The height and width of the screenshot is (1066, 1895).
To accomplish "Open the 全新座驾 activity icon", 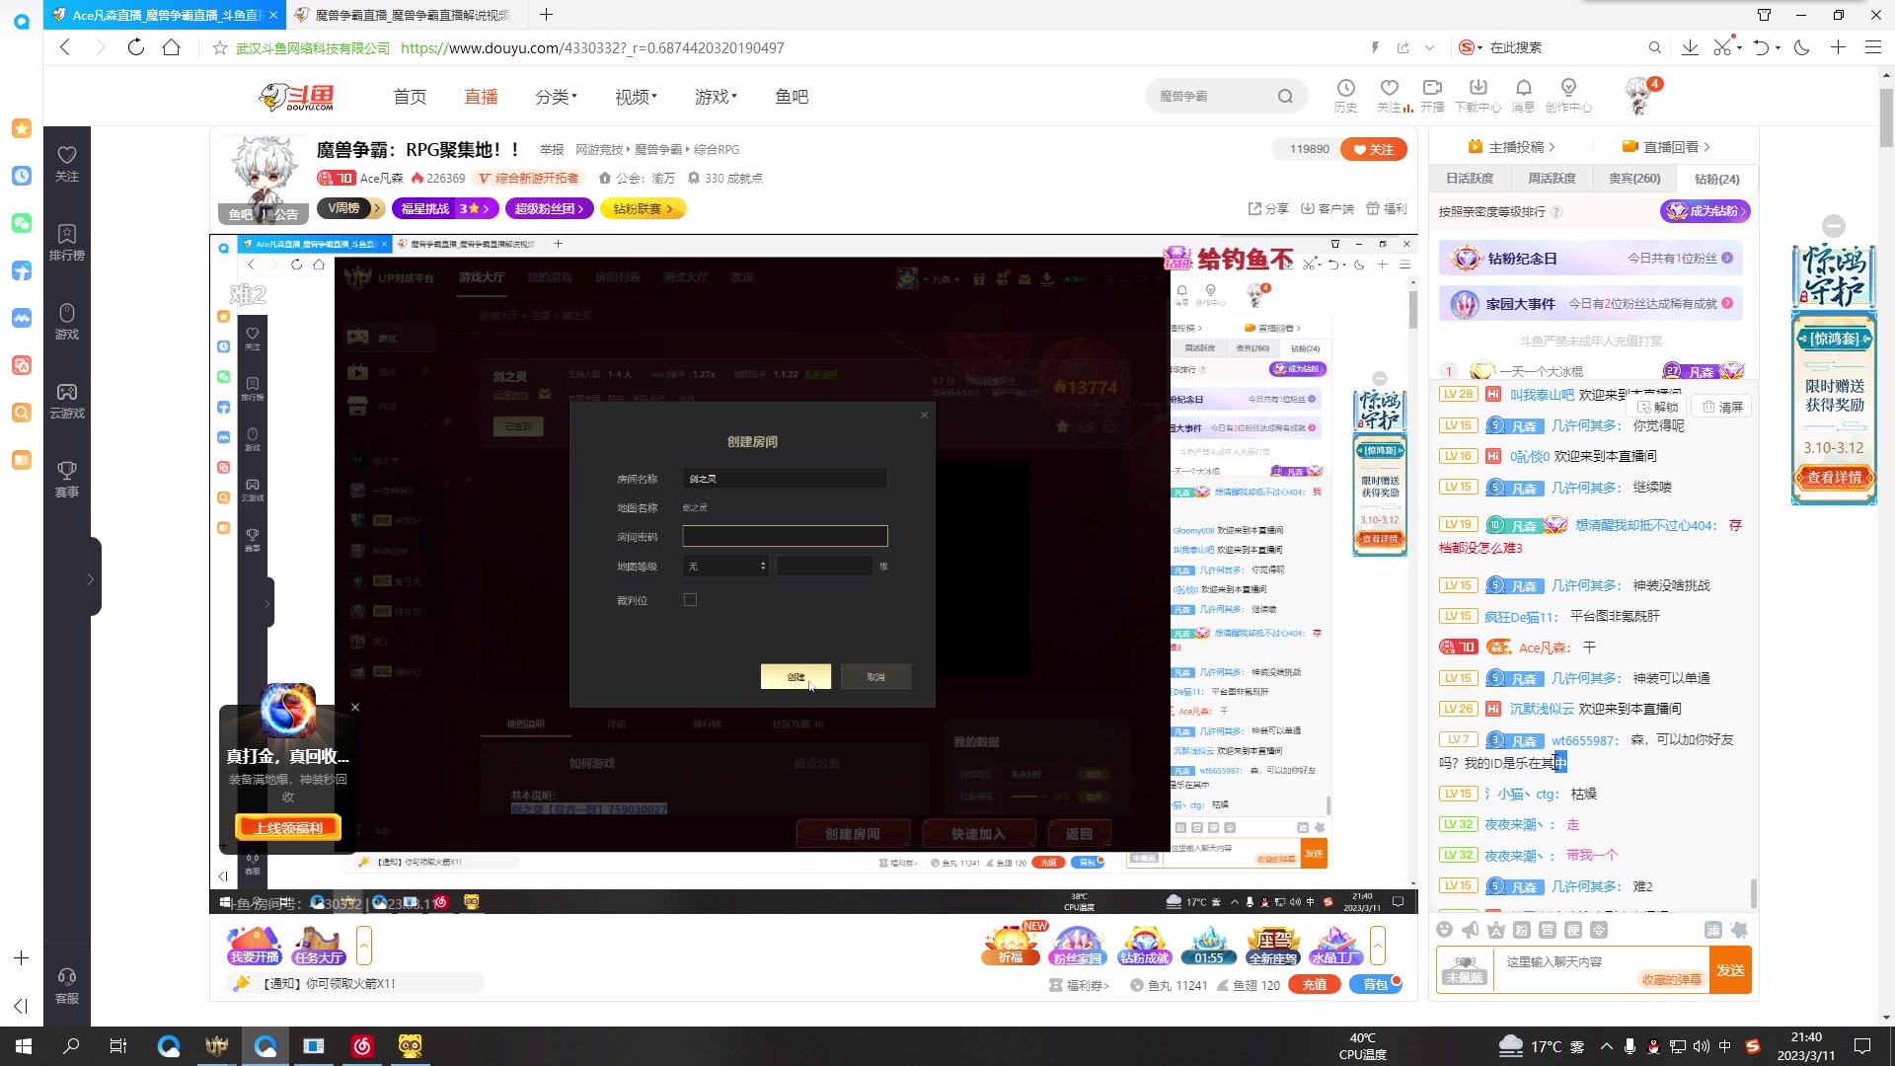I will [x=1273, y=945].
